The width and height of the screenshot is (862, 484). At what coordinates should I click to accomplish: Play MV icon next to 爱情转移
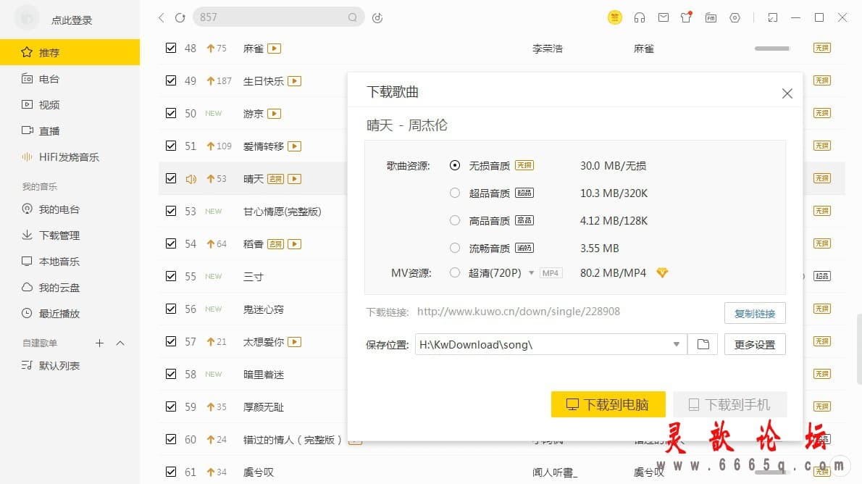click(x=295, y=146)
